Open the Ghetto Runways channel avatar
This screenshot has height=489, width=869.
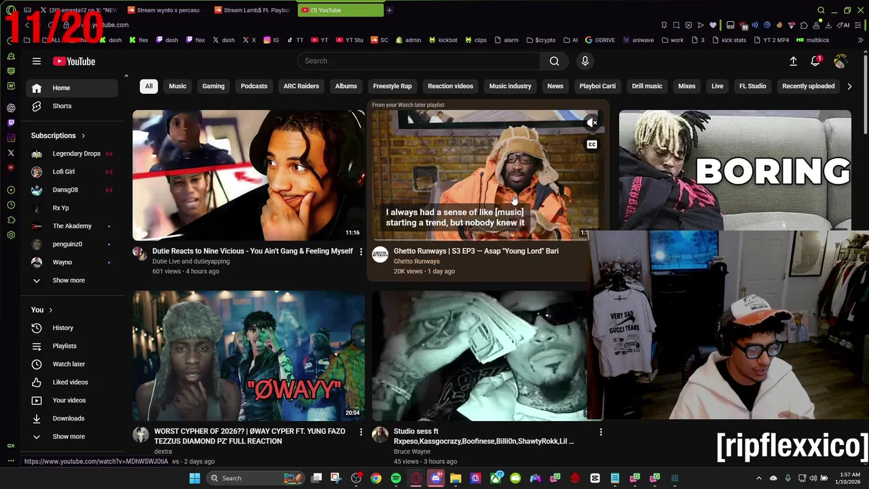point(380,255)
